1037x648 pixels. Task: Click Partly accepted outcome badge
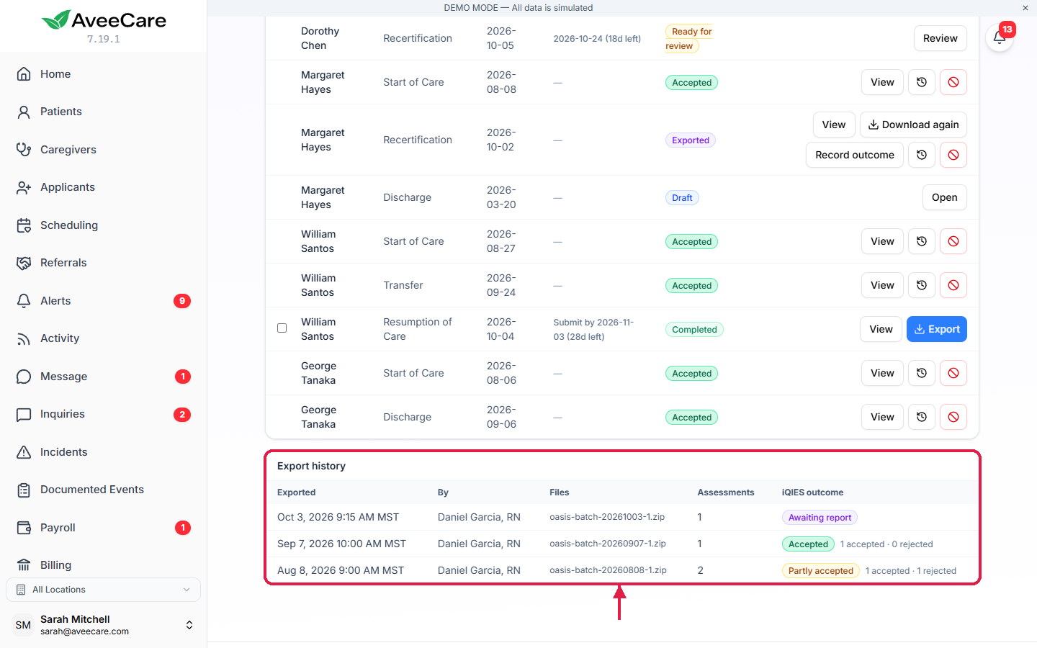[820, 571]
